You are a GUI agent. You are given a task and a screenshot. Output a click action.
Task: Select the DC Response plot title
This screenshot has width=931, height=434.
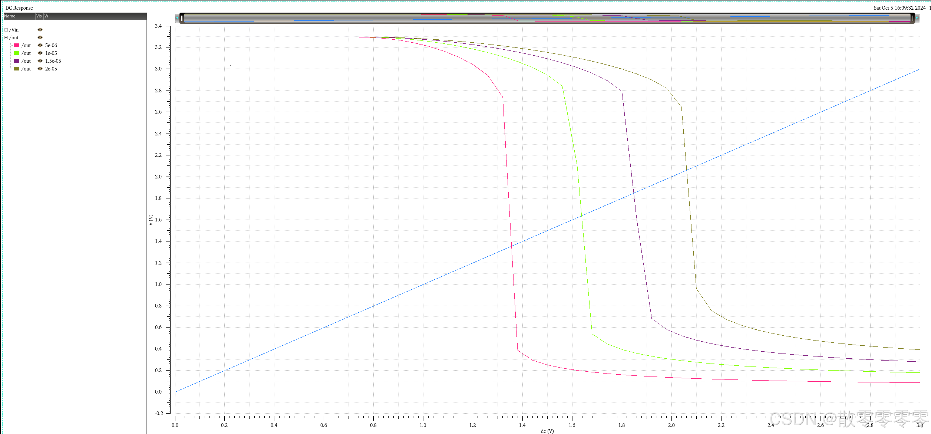[19, 8]
